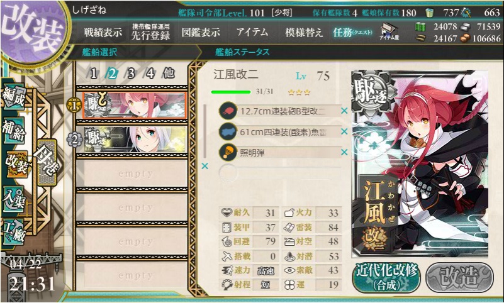
Task: Unequip 照明弾 using its X mark
Action: click(x=344, y=152)
